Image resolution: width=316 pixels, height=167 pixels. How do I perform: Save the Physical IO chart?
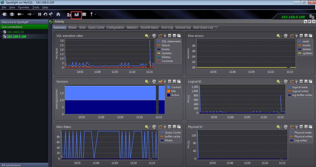306,127
